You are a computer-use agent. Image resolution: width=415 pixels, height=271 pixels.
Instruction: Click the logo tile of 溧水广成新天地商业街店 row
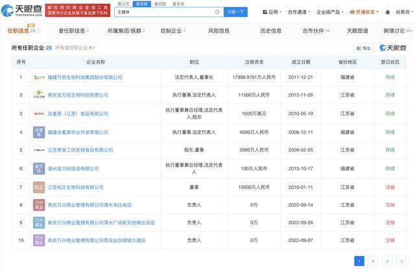[x=39, y=222]
